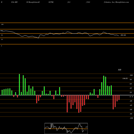134x134 pixels.
Task: Click the MRSI value 116.32
Action: coord(125,79)
